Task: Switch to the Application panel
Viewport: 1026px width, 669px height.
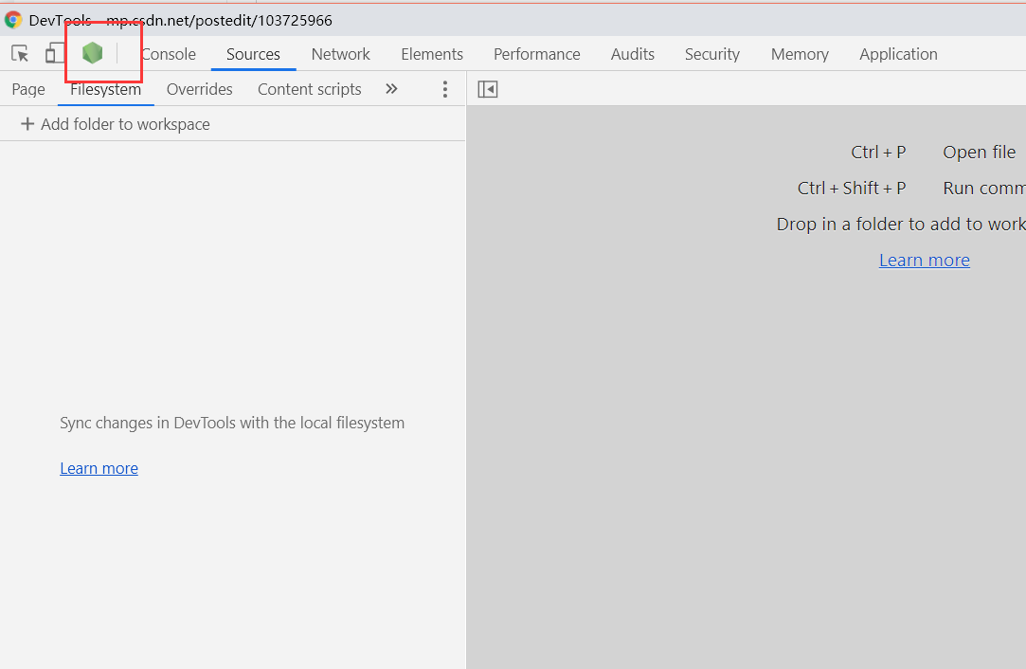Action: pos(897,54)
